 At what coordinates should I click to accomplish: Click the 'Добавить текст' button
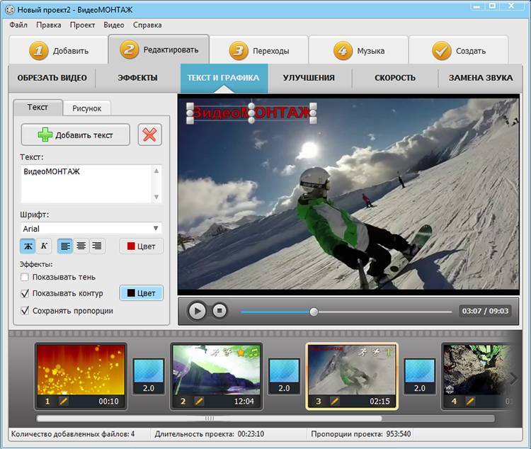pos(76,135)
